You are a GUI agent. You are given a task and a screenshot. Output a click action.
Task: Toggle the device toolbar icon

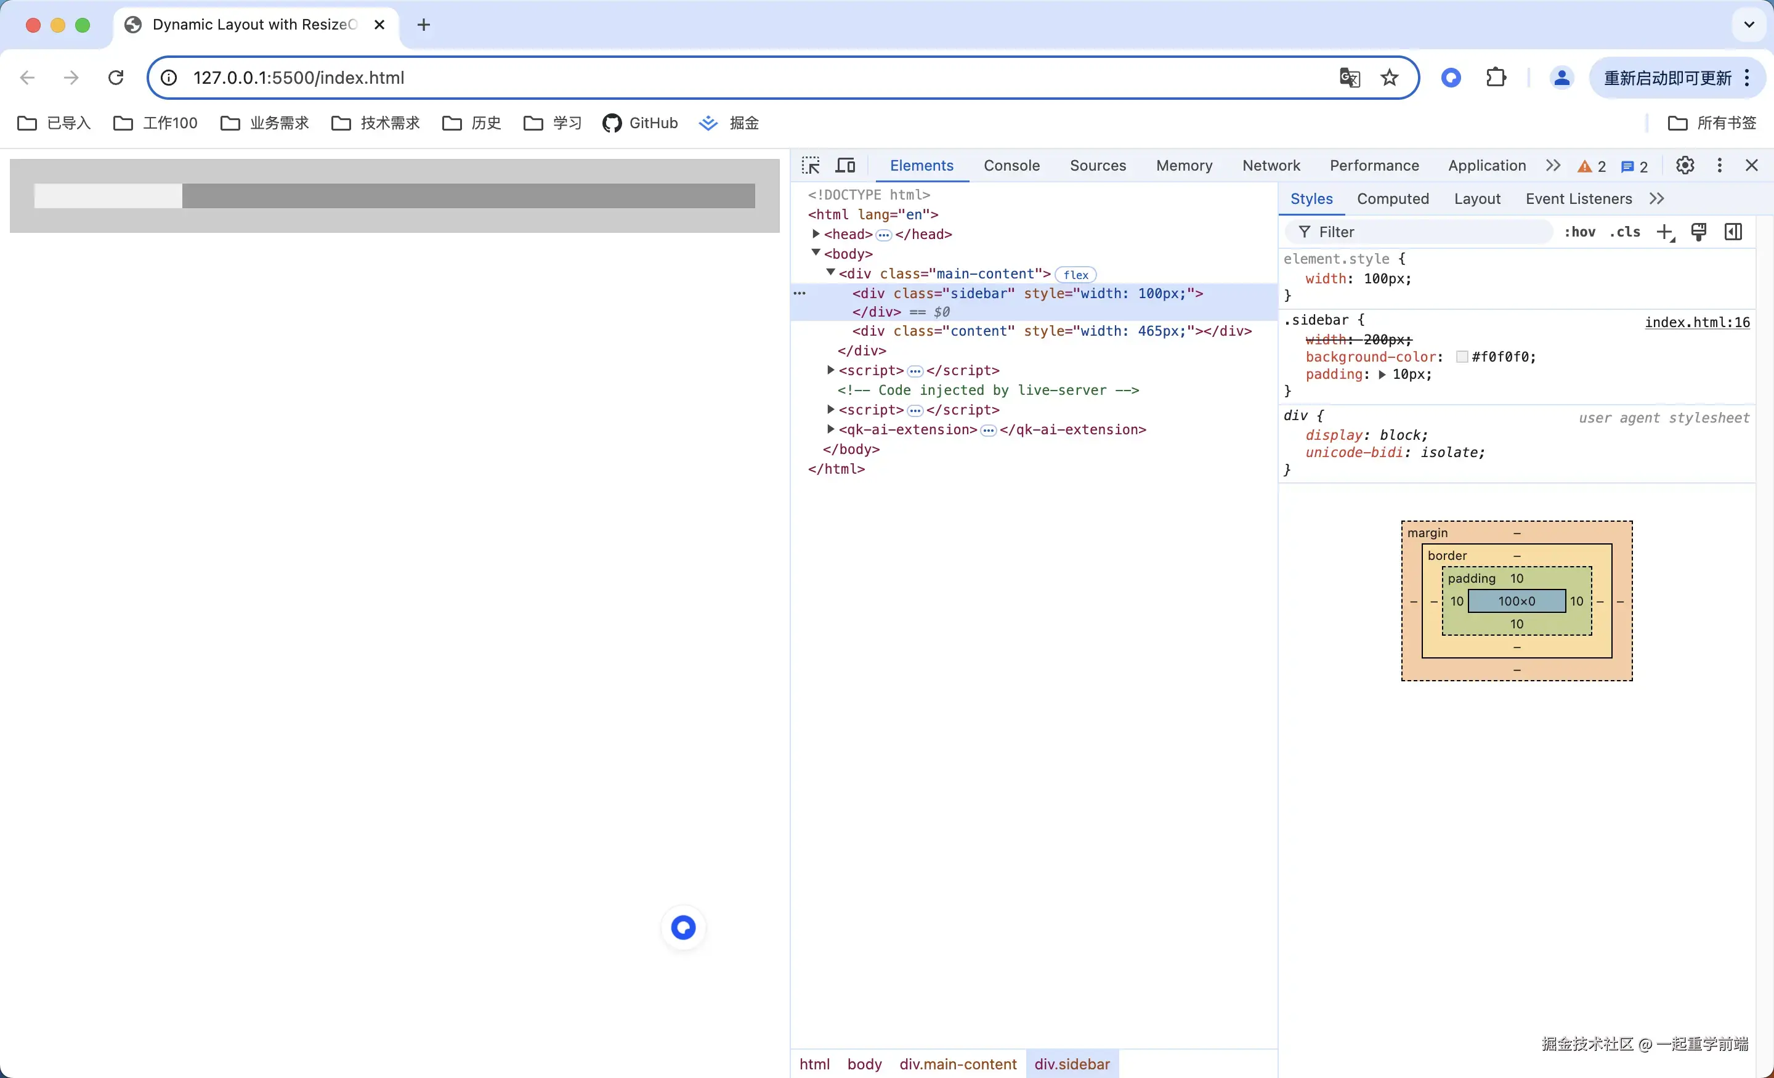click(845, 166)
